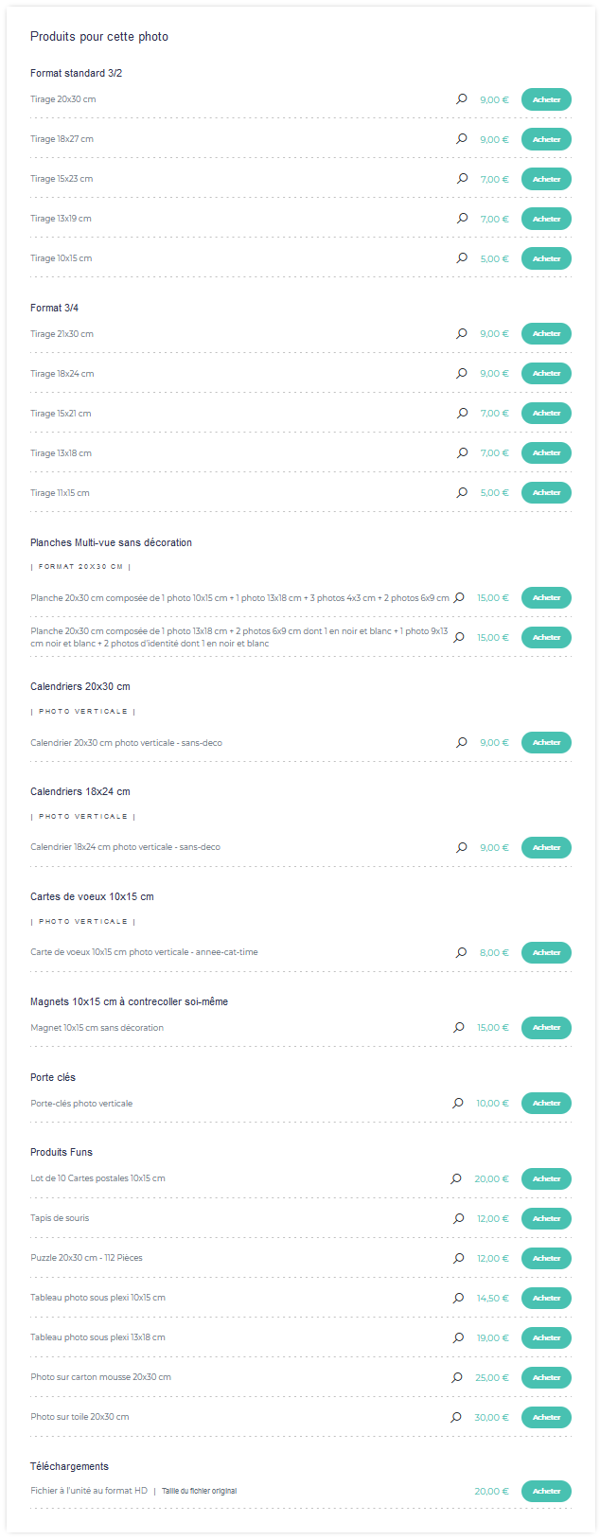This screenshot has height=1540, width=600.
Task: Buy Photo sur carton mousse 20x30 cm
Action: point(546,1377)
